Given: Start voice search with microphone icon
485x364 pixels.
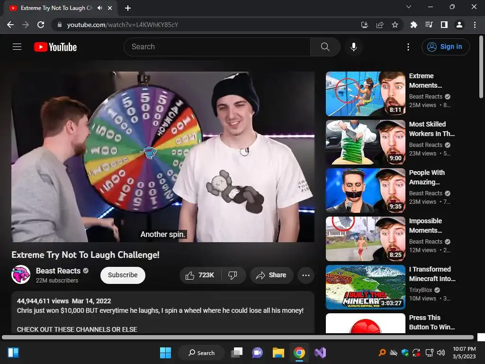Looking at the screenshot, I should 353,47.
